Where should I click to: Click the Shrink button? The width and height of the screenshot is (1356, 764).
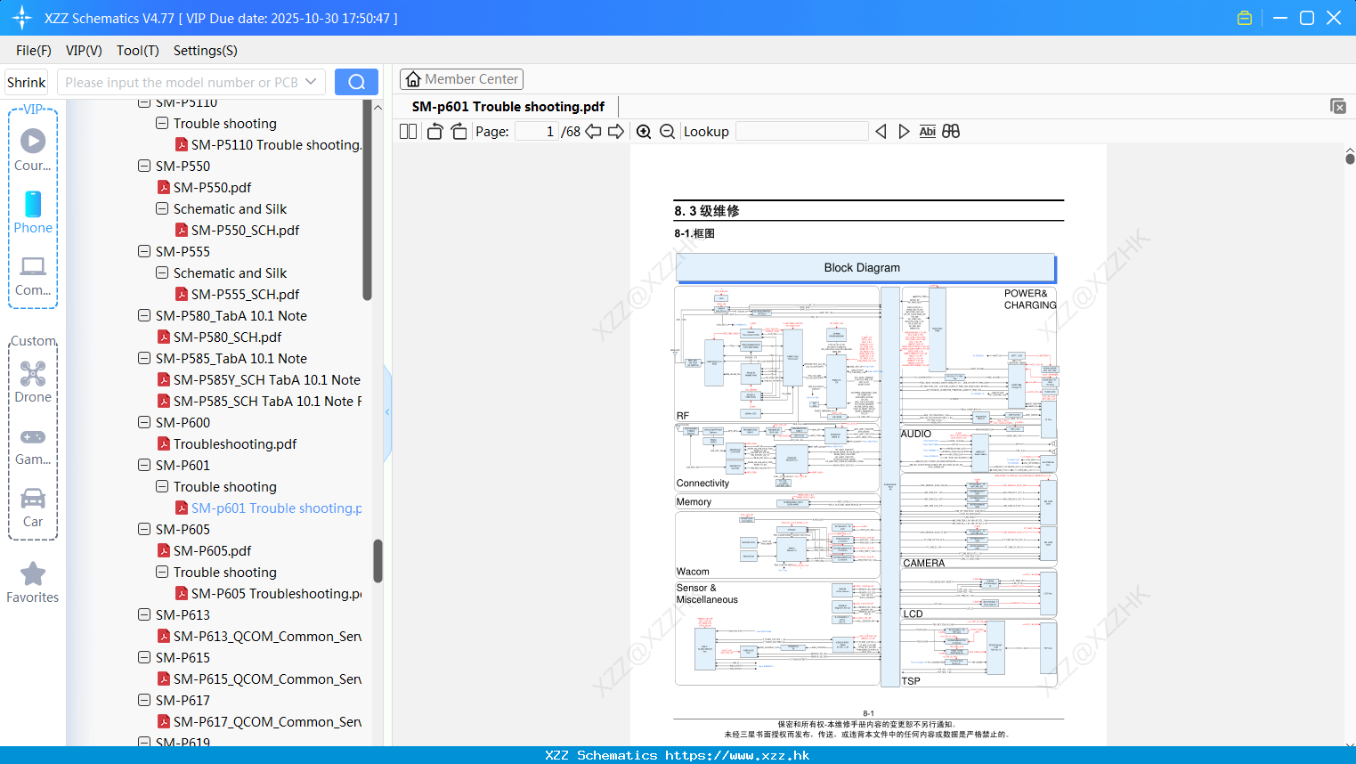click(26, 82)
